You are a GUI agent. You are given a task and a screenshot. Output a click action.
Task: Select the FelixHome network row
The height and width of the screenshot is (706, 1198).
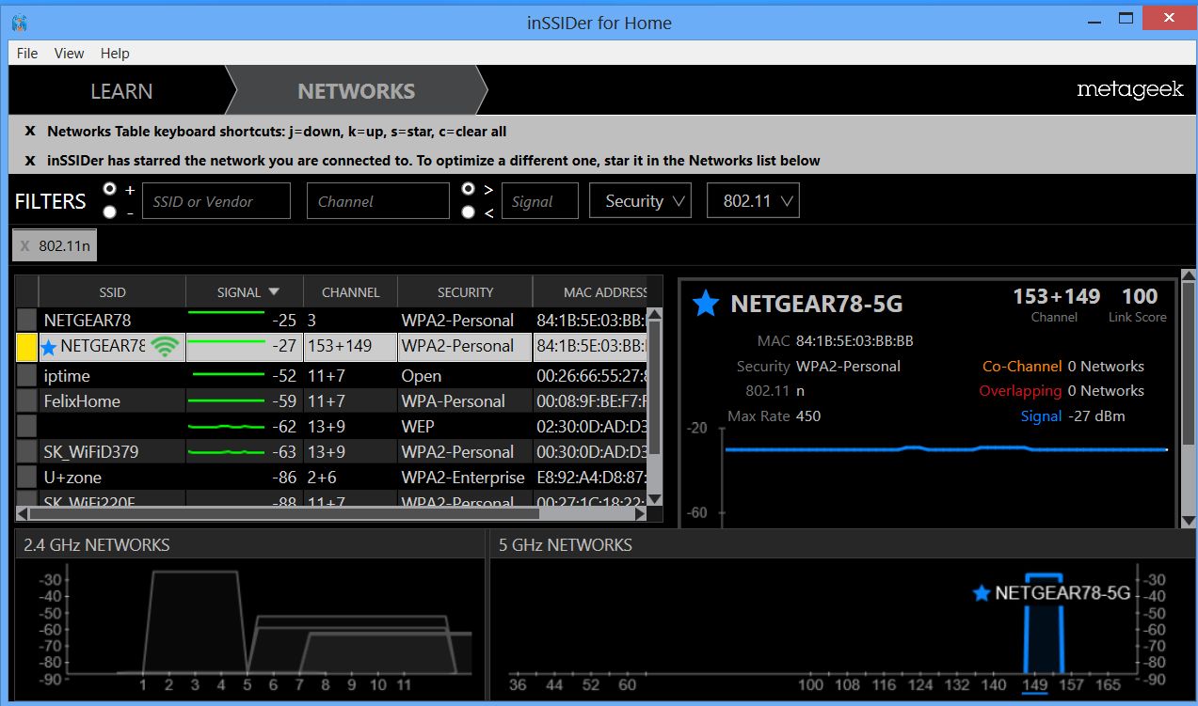click(x=332, y=401)
